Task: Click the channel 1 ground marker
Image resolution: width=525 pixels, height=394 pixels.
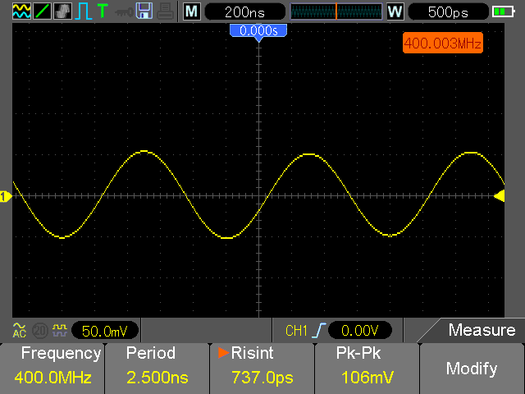Action: (x=6, y=196)
